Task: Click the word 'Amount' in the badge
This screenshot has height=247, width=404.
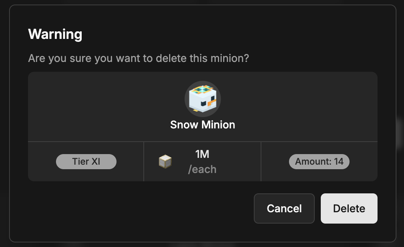Action: [x=312, y=162]
